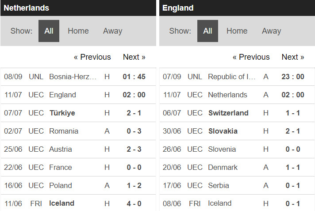Click Next » in Netherlands panel
Screen dimensions: 315x211
(134, 57)
